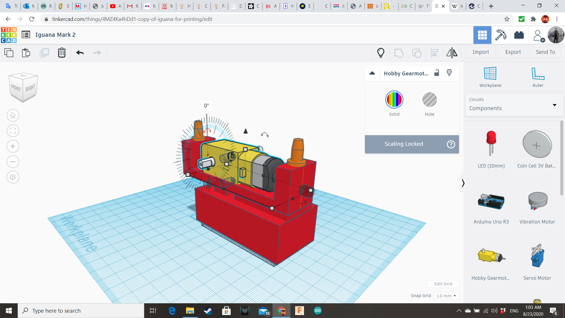Switch to Blocks mode with the pickaxe icon
Screen dimensions: 565x318
(x=501, y=35)
